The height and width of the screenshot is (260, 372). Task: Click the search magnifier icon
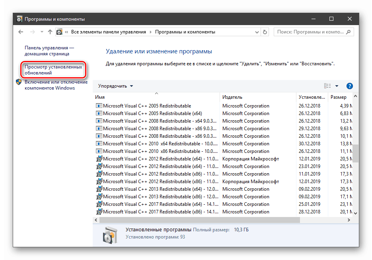(348, 32)
